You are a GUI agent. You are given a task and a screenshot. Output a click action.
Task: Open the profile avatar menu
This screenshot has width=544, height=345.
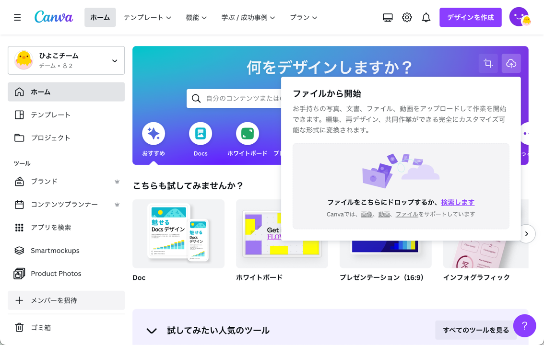(x=520, y=17)
